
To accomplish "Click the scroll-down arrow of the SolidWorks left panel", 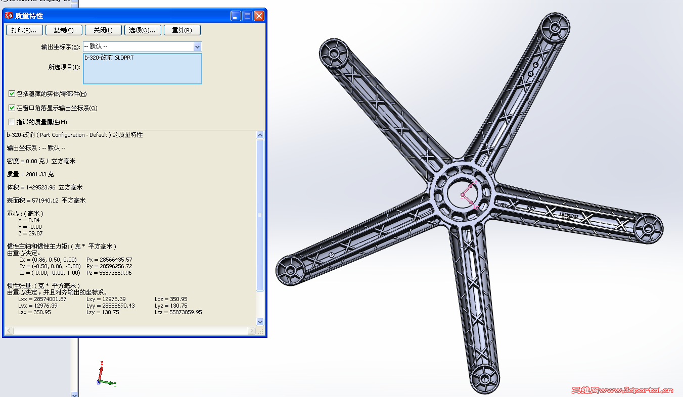I will (75, 393).
